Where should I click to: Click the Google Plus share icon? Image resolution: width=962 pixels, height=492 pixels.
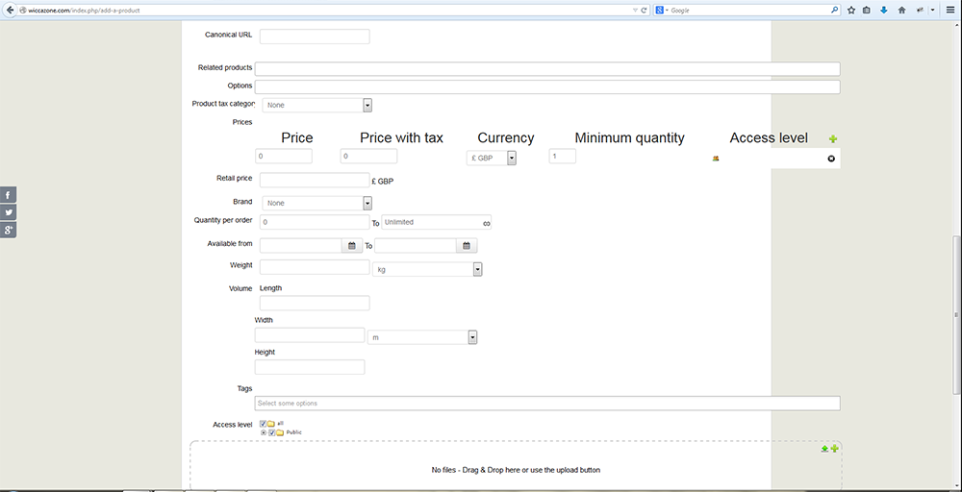click(9, 230)
